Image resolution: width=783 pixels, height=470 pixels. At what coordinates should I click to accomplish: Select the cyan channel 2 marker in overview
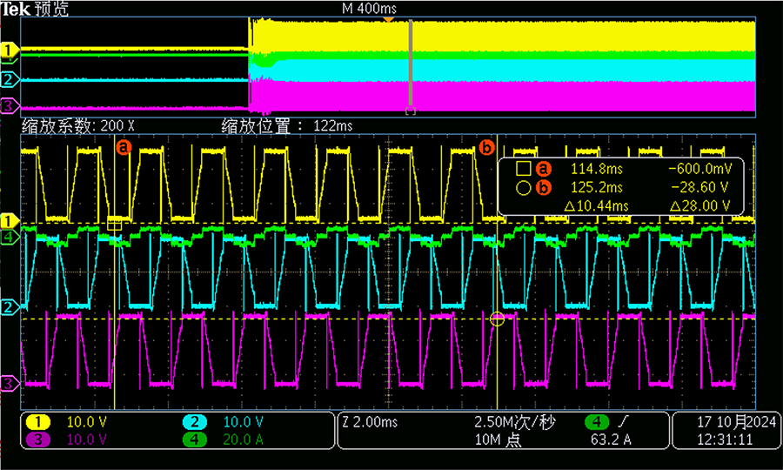coord(10,80)
